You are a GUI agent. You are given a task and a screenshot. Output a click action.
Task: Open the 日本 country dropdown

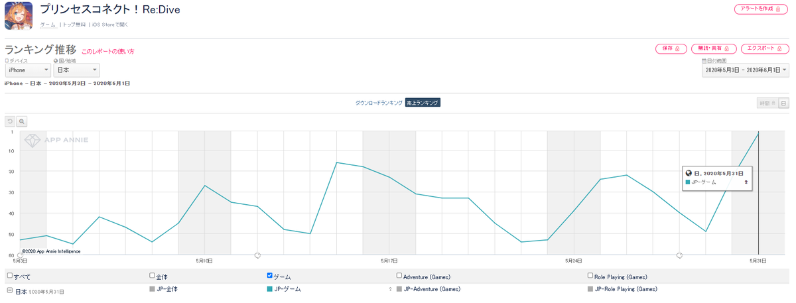(x=76, y=70)
